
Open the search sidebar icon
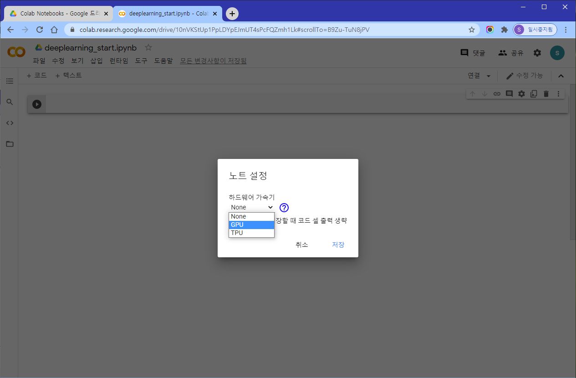tap(10, 102)
